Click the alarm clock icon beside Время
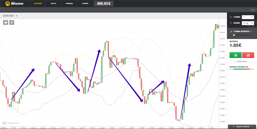The image size is (257, 129). [x=231, y=23]
